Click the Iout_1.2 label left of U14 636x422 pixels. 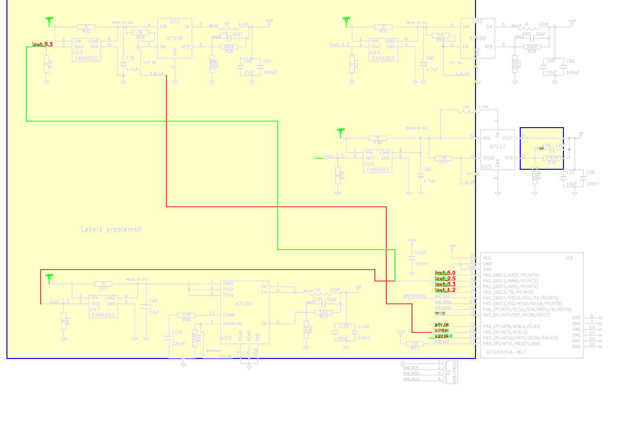pos(339,45)
